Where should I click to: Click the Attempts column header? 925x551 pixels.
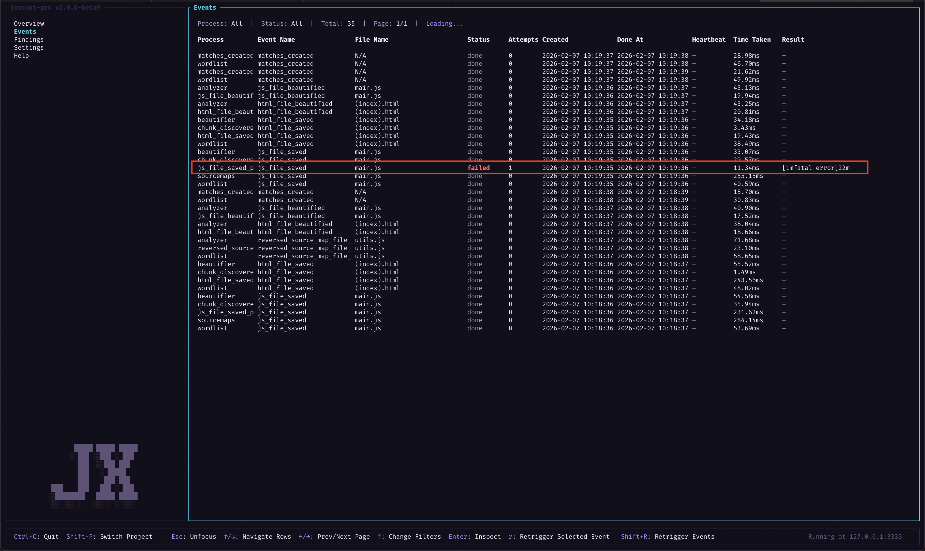pyautogui.click(x=523, y=39)
